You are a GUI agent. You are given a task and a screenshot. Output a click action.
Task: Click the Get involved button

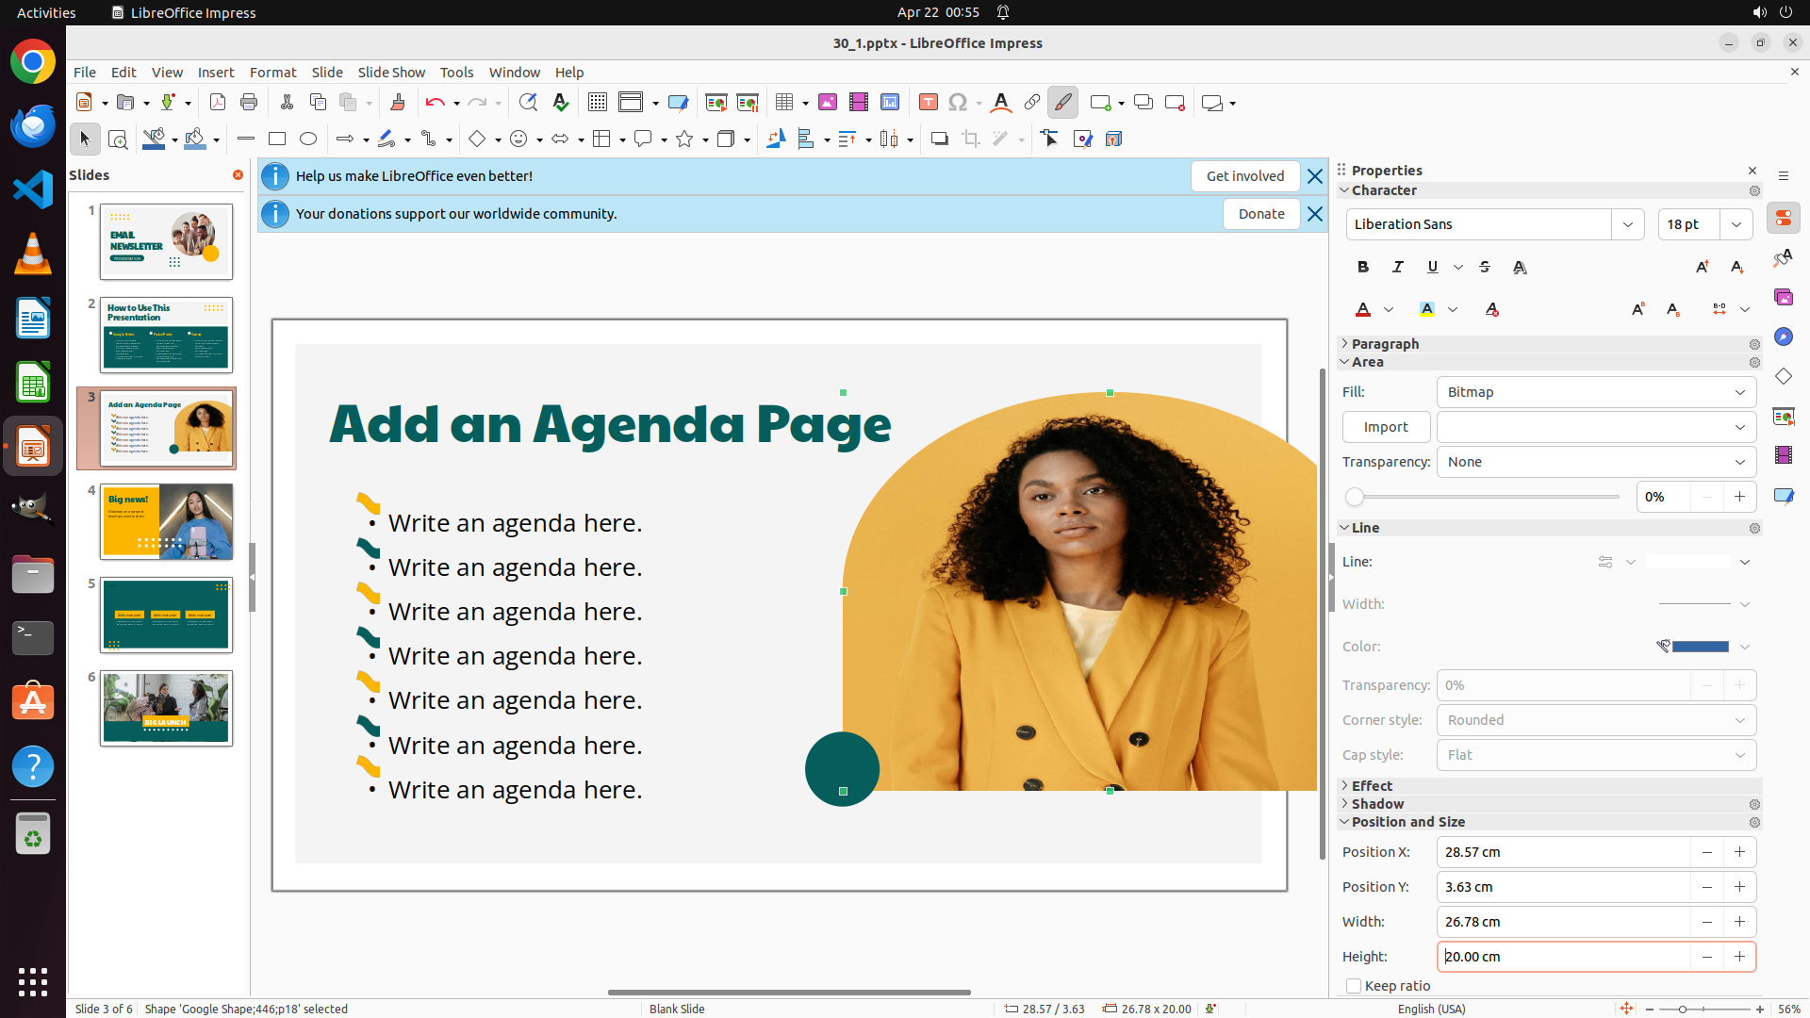click(1244, 176)
